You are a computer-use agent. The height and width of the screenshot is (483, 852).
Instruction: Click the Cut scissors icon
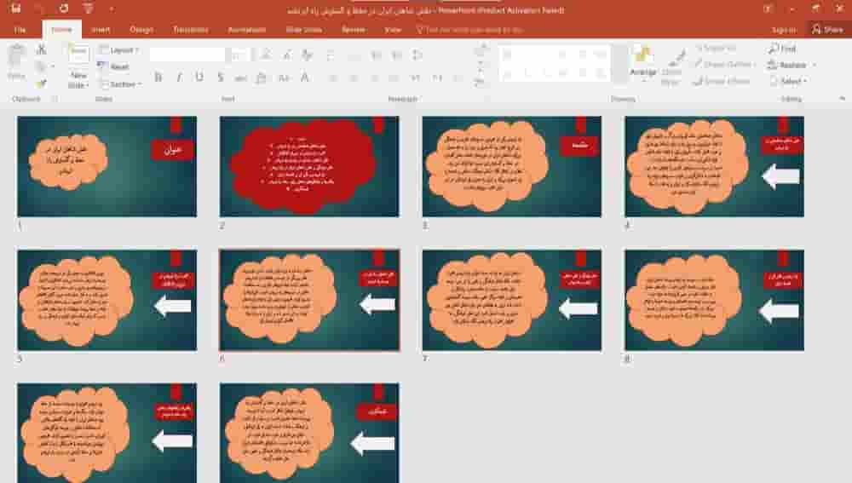click(x=41, y=50)
